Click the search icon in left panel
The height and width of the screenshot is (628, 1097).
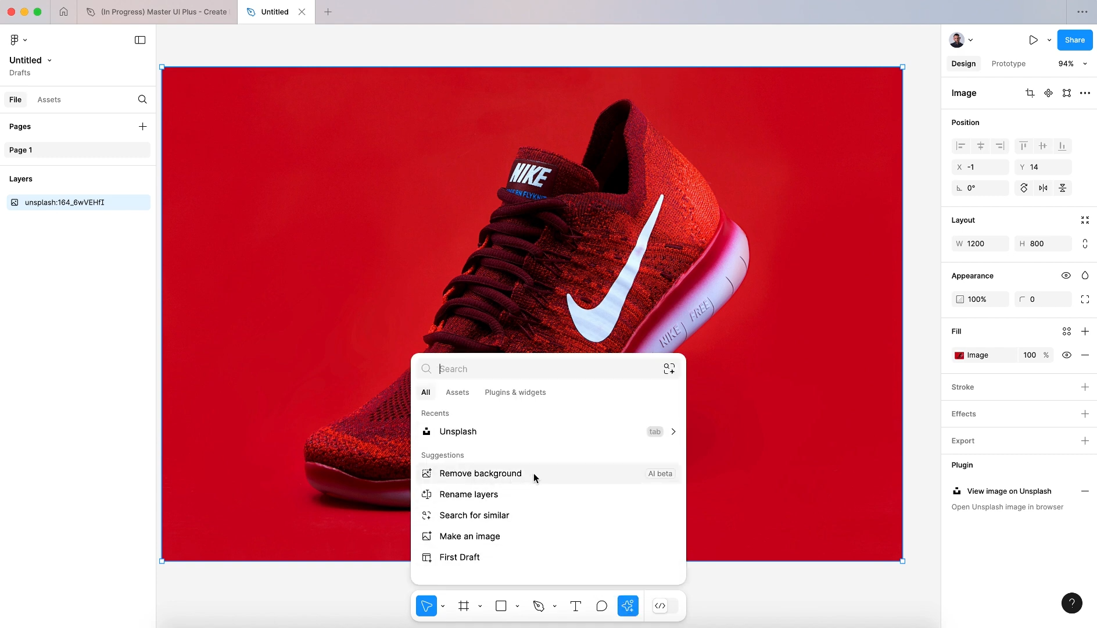pos(142,99)
